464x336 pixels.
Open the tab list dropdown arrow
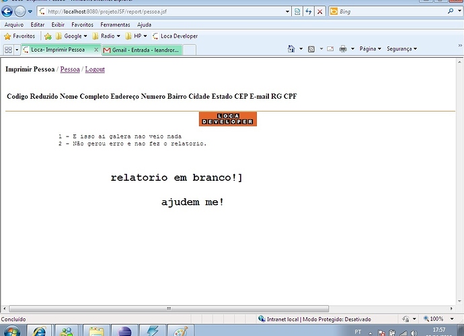tap(17, 50)
